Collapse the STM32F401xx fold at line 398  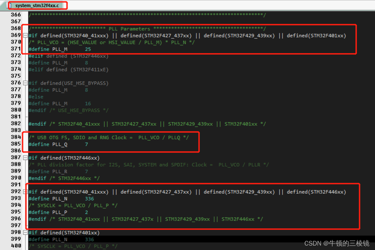(x=25, y=233)
